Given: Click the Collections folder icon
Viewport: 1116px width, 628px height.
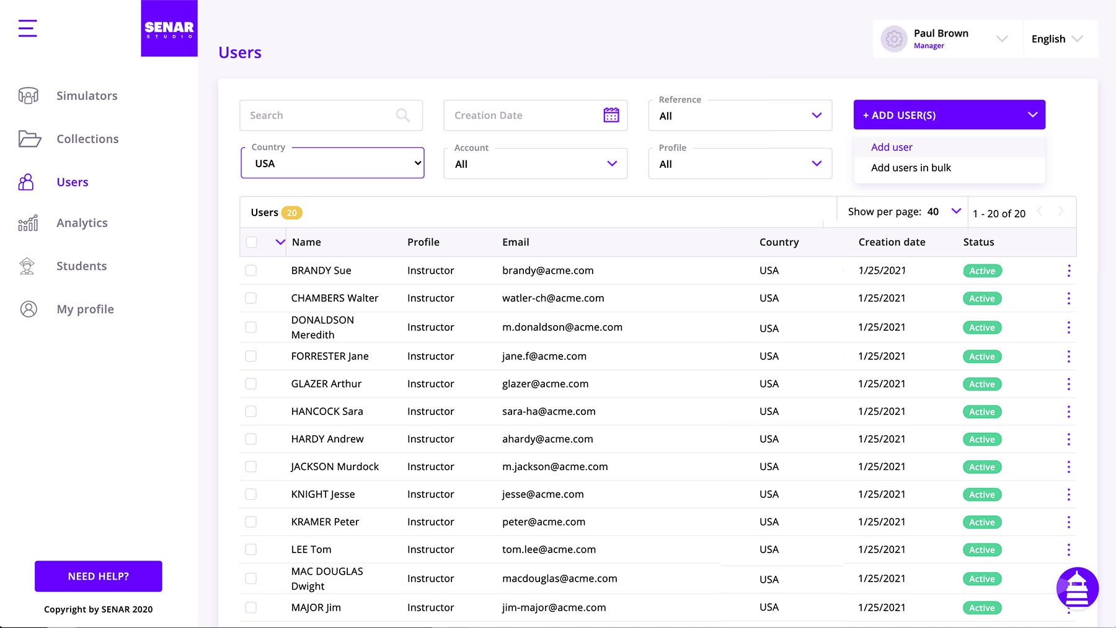Looking at the screenshot, I should point(29,139).
